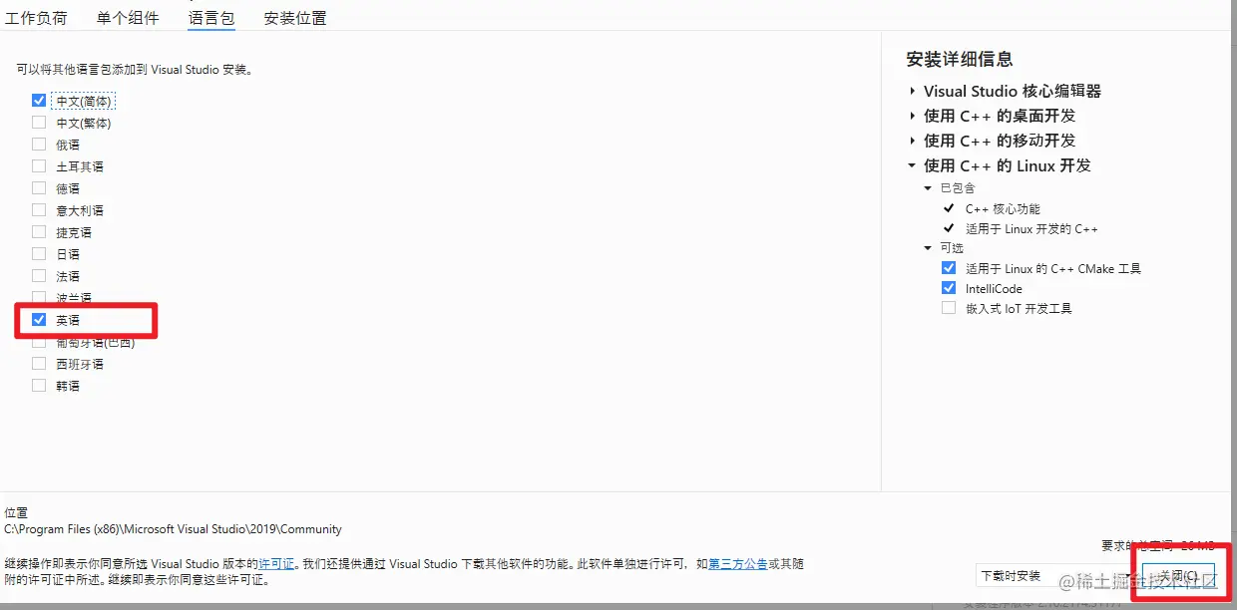Tick the 俄语 checkbox
The width and height of the screenshot is (1237, 610).
pos(39,145)
